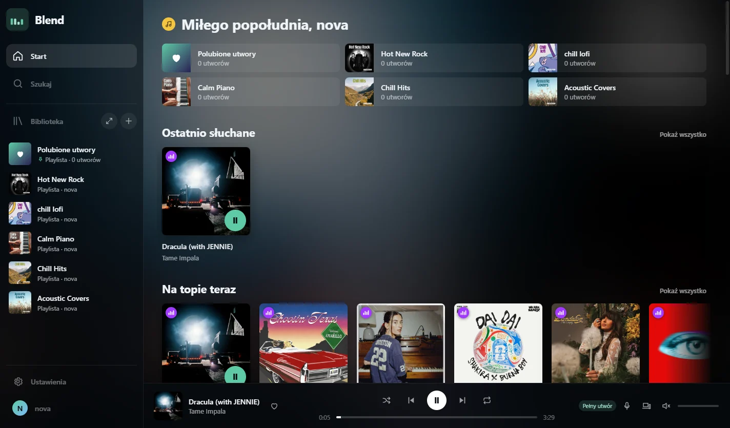Open Calm Piano tile in top grid
730x428 pixels.
(251, 92)
